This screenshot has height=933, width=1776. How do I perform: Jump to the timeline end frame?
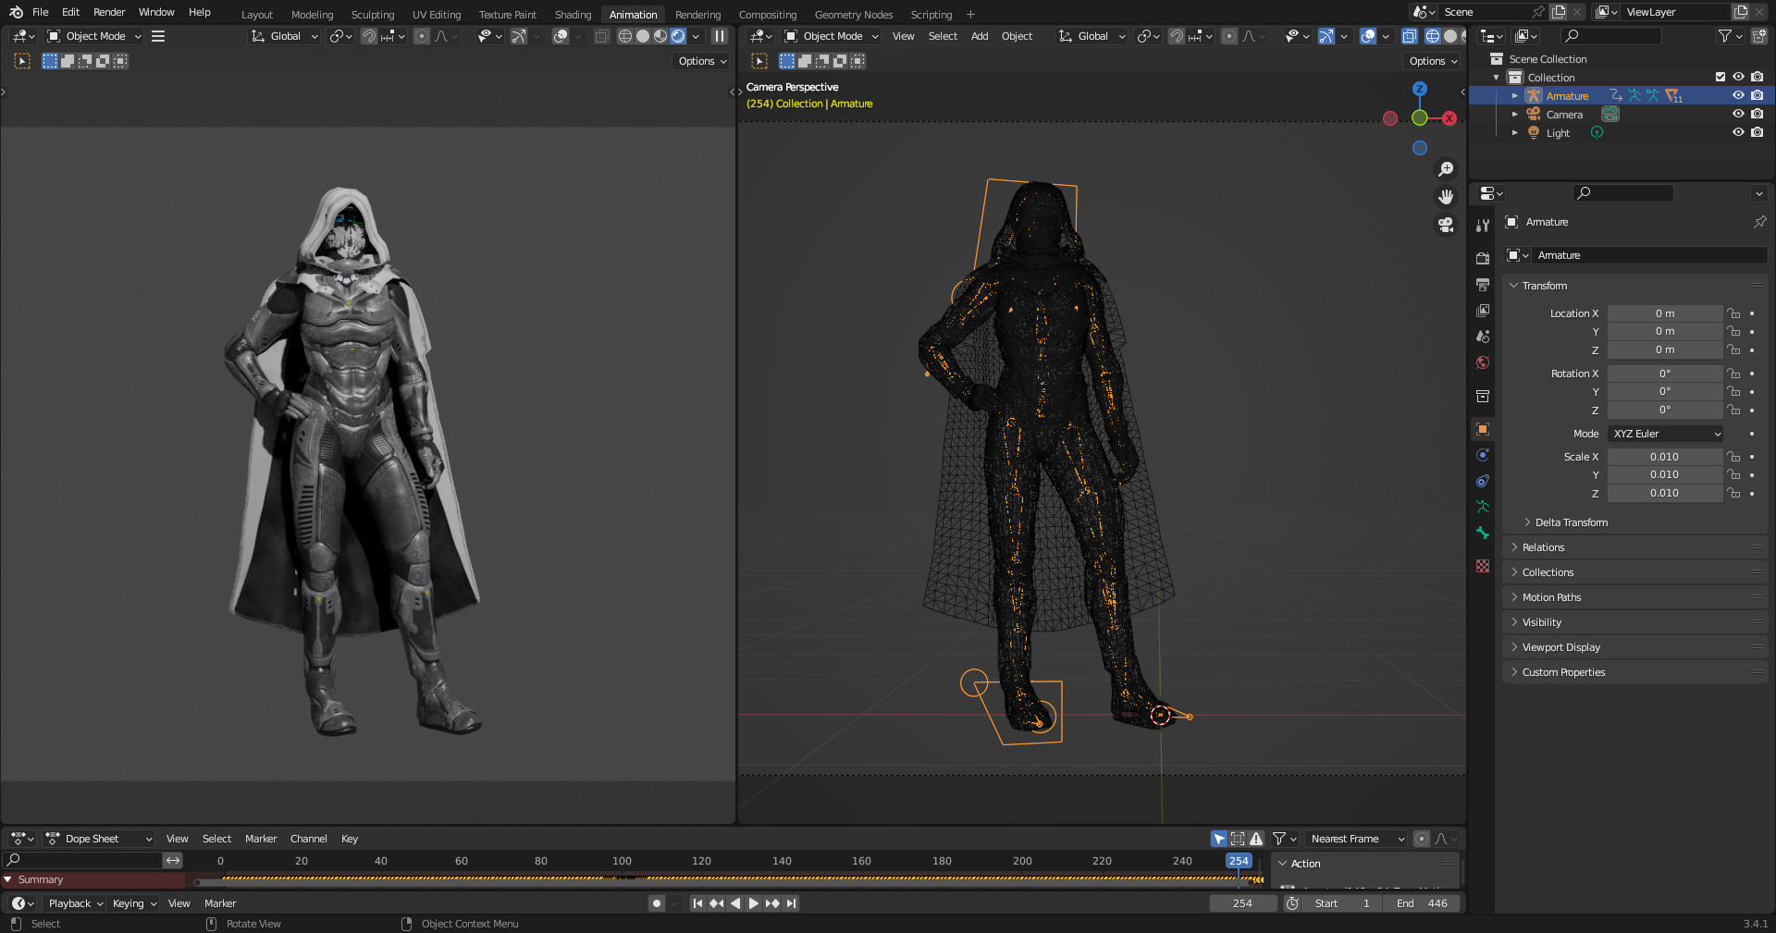pyautogui.click(x=791, y=903)
